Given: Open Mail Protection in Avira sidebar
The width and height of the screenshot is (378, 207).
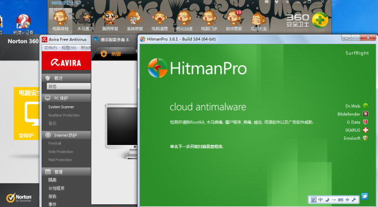Looking at the screenshot, I should [x=60, y=160].
